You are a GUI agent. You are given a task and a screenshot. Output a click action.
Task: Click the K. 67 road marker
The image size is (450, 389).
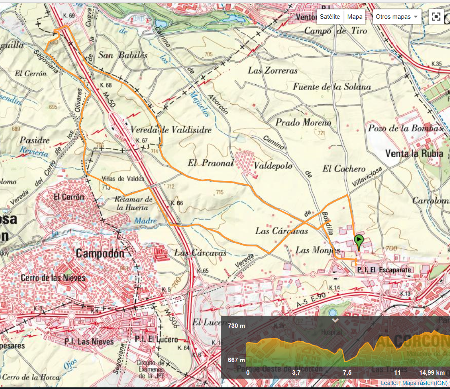(x=142, y=141)
